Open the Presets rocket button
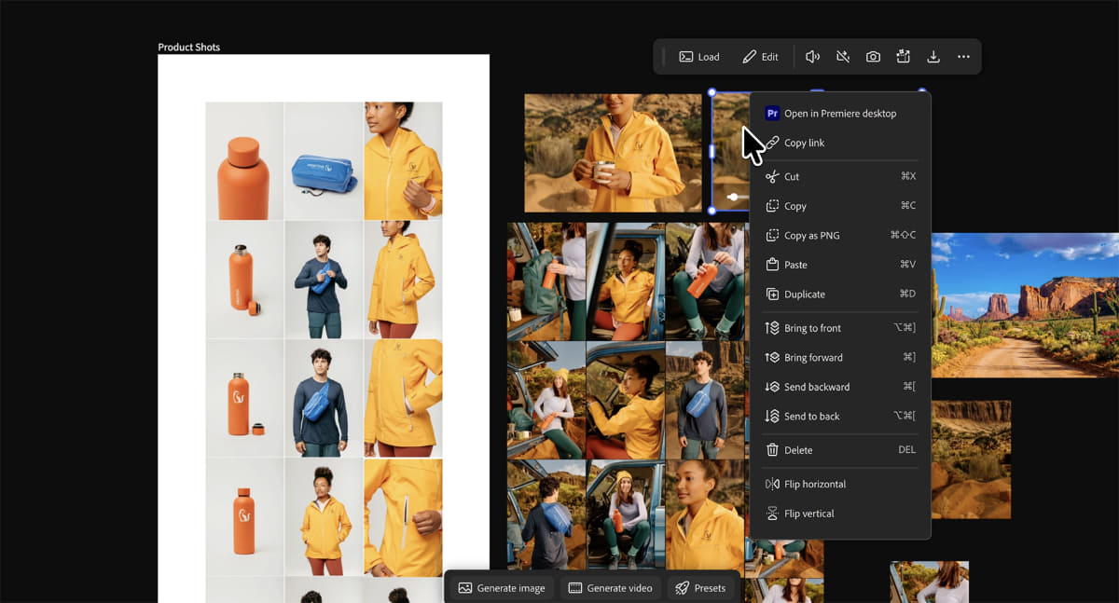 point(700,588)
